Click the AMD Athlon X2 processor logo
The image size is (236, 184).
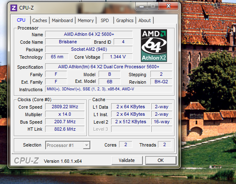(154, 45)
